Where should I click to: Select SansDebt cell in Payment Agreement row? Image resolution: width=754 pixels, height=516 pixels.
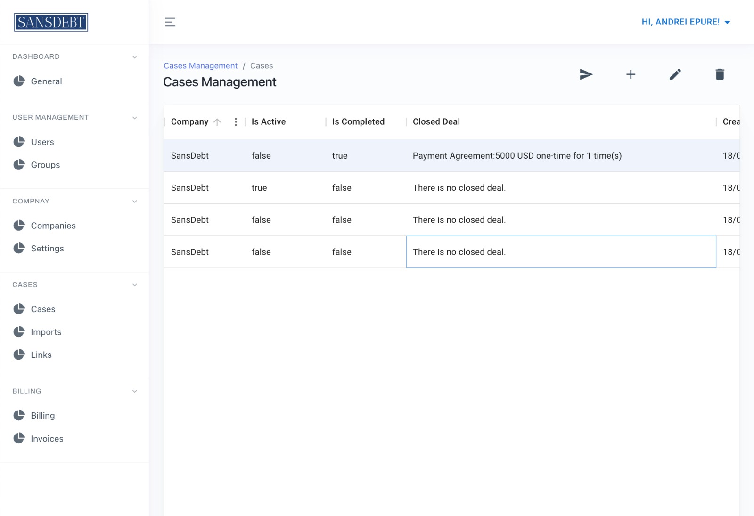[x=205, y=155]
